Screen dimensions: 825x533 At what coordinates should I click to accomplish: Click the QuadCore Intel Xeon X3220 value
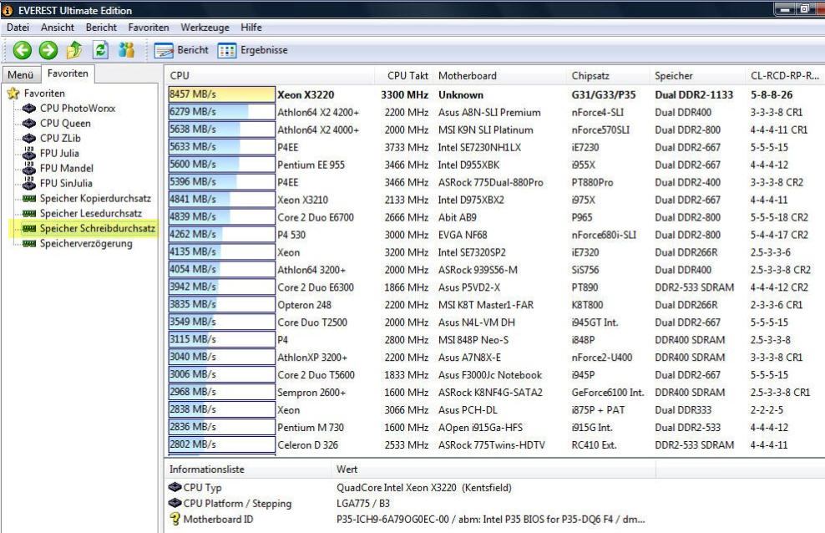[x=424, y=488]
